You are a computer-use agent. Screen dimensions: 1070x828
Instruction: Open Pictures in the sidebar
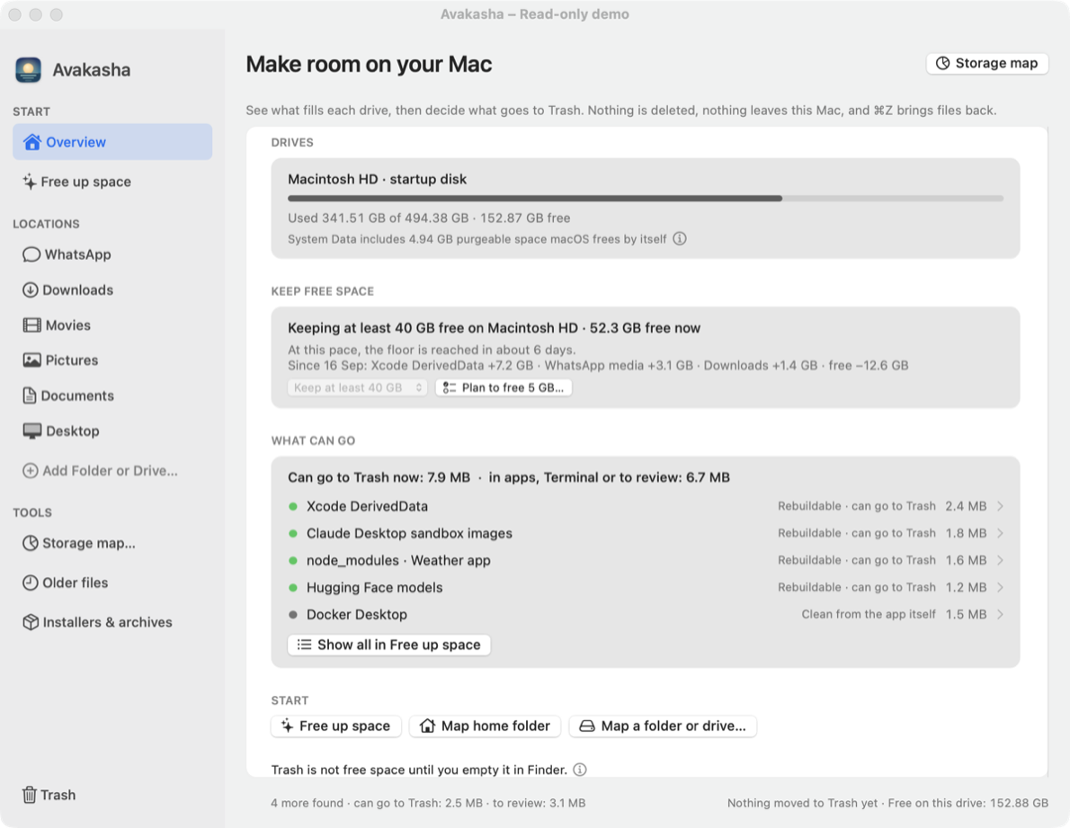[112, 361]
